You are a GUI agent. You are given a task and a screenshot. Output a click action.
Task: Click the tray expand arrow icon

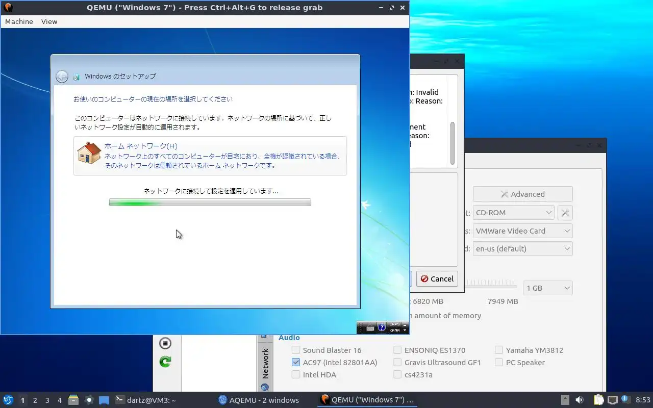[565, 400]
